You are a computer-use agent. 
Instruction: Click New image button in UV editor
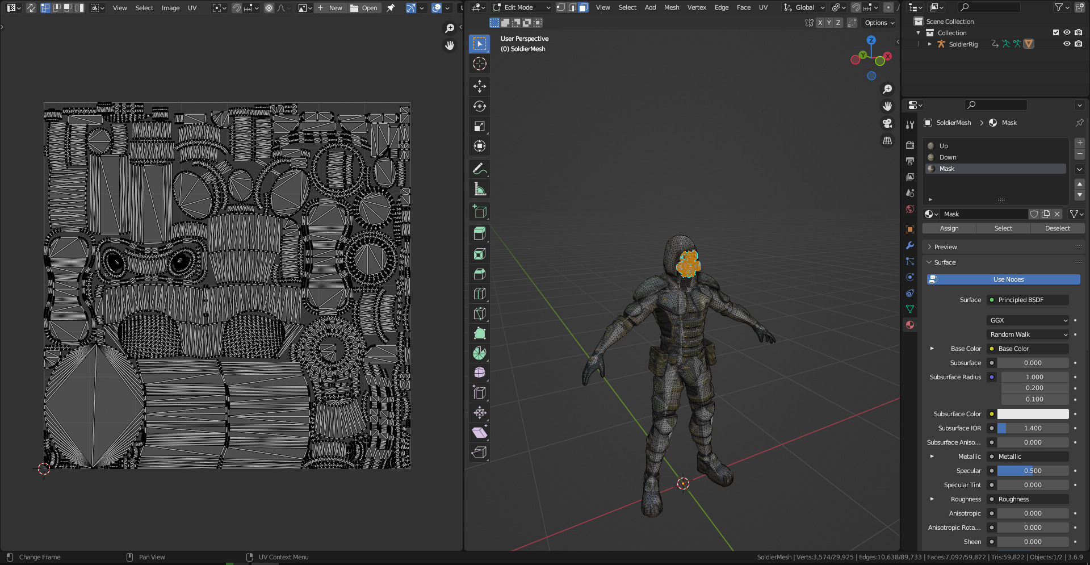330,8
